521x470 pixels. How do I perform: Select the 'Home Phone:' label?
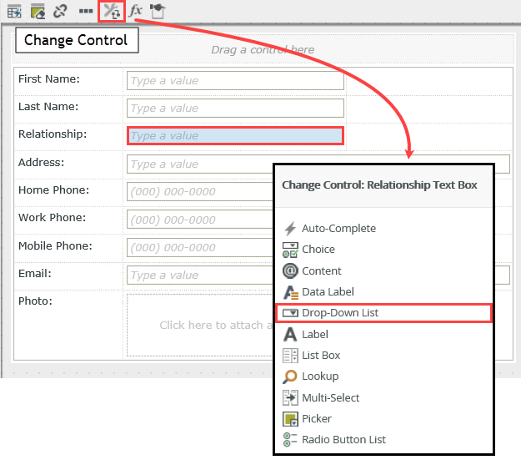coord(54,190)
